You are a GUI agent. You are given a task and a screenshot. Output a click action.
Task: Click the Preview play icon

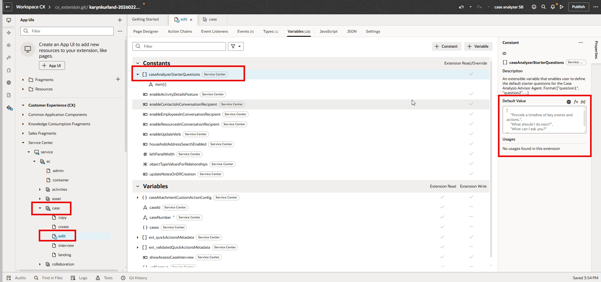pyautogui.click(x=562, y=7)
